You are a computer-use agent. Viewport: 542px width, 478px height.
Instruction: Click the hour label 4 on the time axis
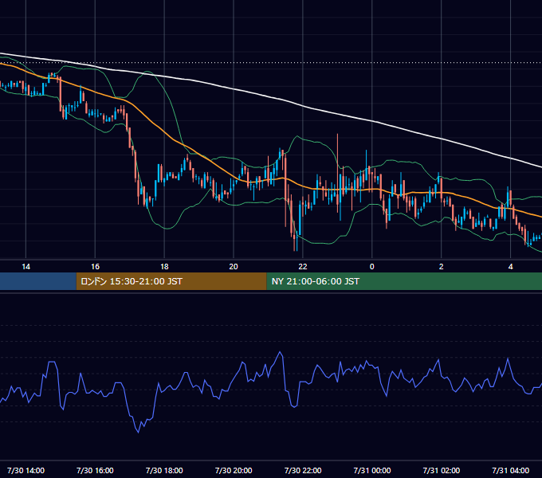(x=511, y=267)
